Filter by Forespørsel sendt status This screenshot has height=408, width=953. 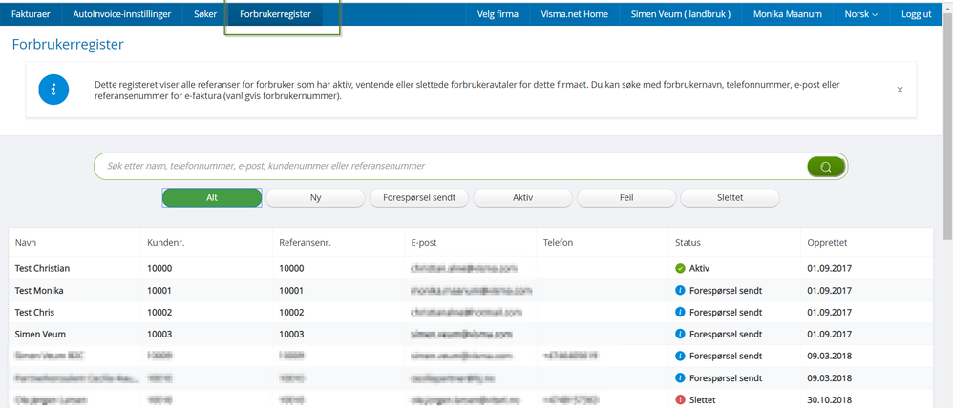coord(419,198)
